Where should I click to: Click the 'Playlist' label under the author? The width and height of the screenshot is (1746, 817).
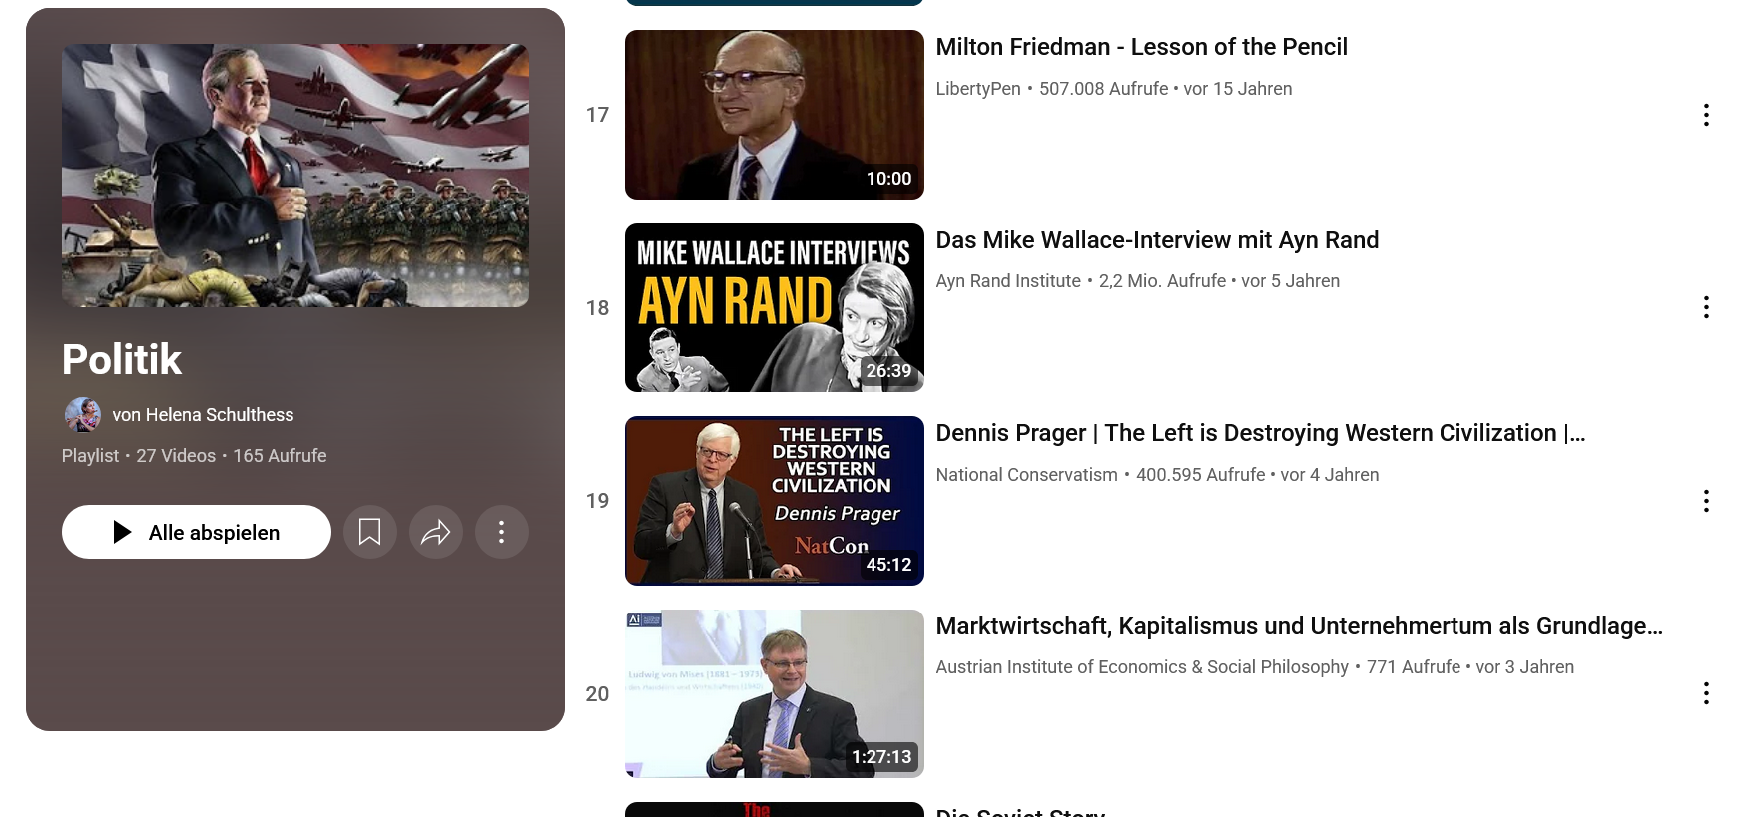click(90, 456)
